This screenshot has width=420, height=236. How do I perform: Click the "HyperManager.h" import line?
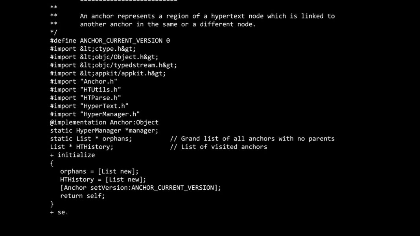(95, 114)
